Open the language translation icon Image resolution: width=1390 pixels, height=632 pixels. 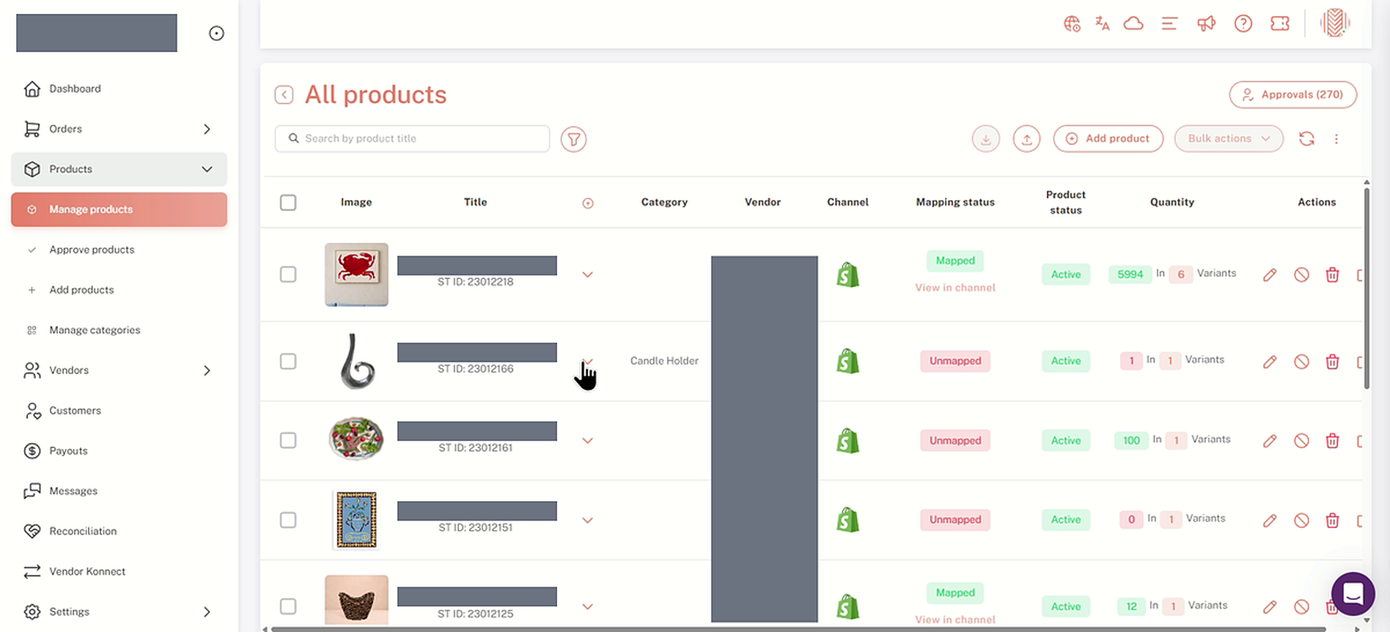click(1102, 23)
